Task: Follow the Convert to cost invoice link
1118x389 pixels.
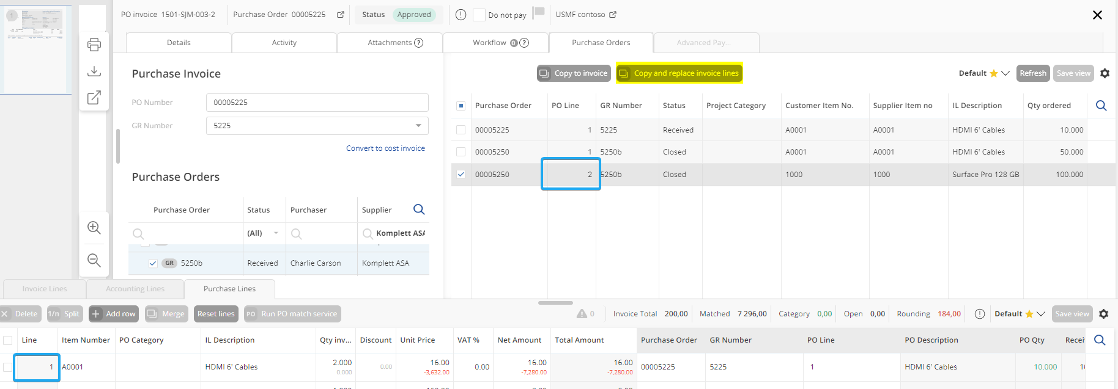Action: (385, 148)
